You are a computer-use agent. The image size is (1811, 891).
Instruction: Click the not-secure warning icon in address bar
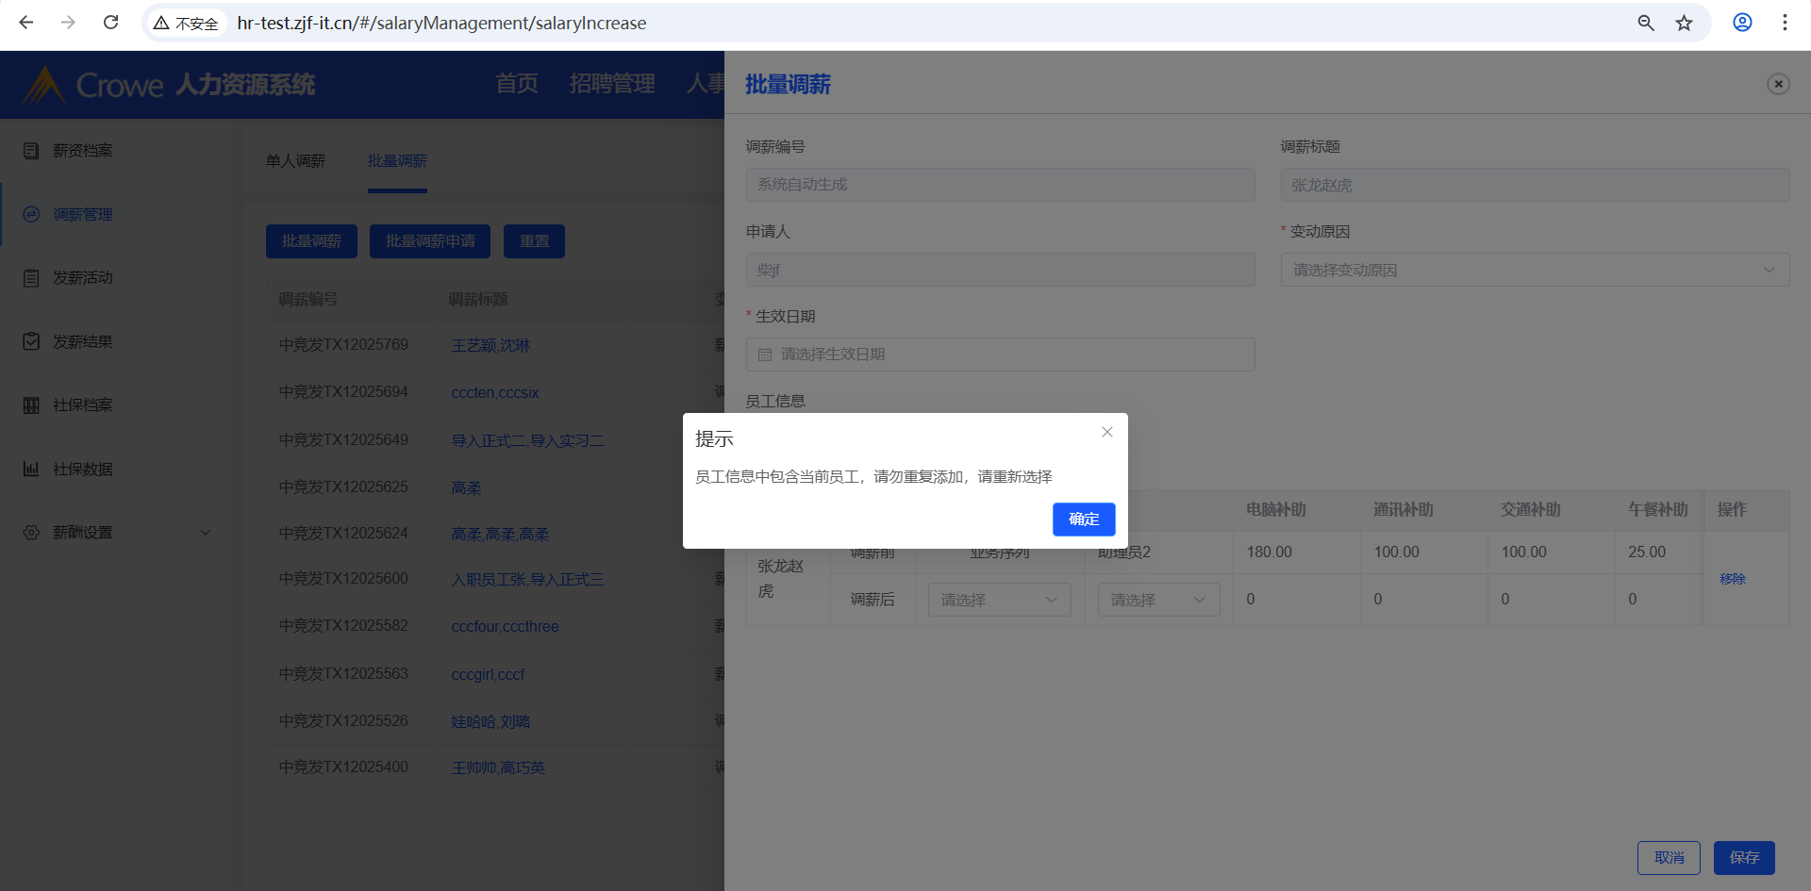pyautogui.click(x=161, y=23)
